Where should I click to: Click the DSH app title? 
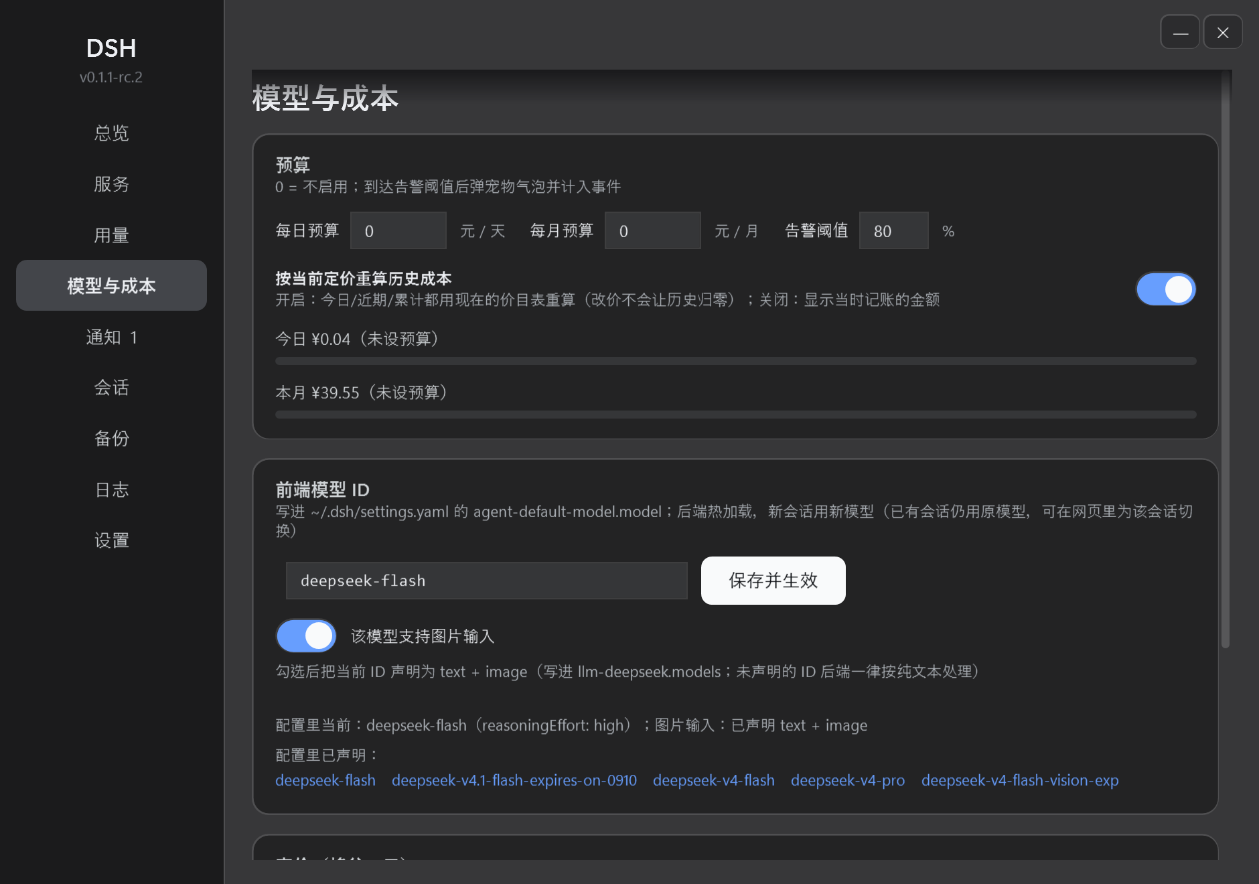[x=111, y=48]
